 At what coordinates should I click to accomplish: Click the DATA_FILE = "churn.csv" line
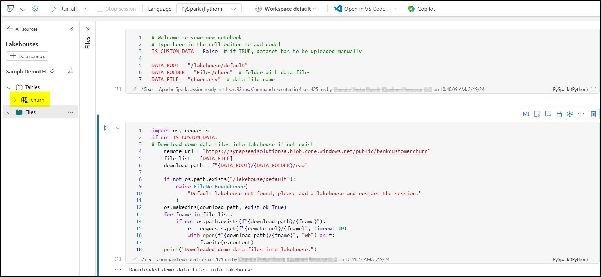point(213,79)
